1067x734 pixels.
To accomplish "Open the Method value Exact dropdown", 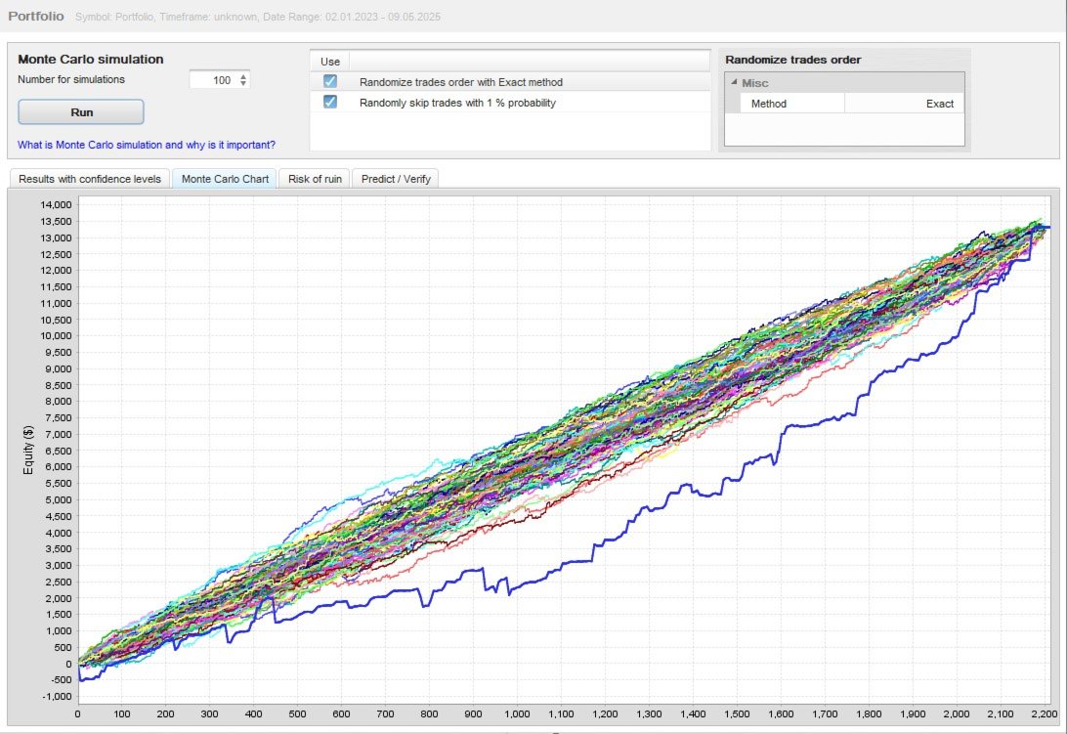I will click(x=905, y=104).
